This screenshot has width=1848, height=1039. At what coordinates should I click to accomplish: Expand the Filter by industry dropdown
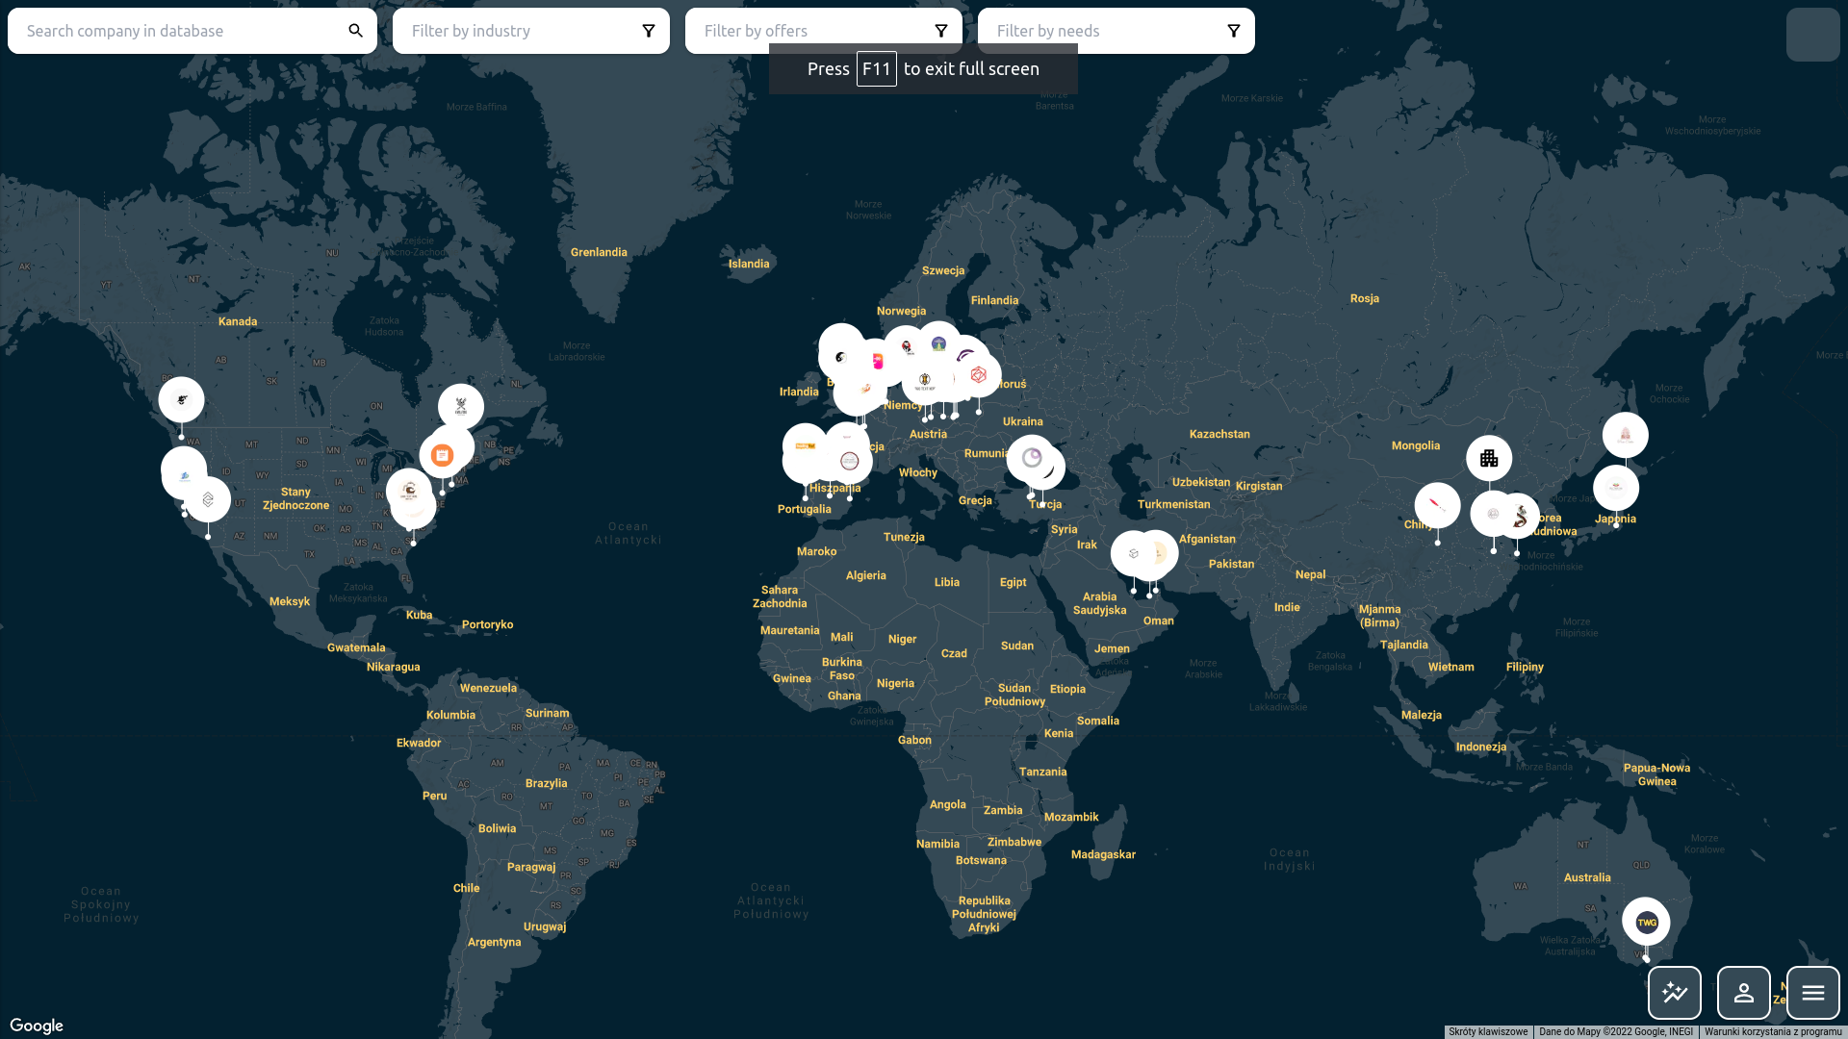click(x=520, y=31)
